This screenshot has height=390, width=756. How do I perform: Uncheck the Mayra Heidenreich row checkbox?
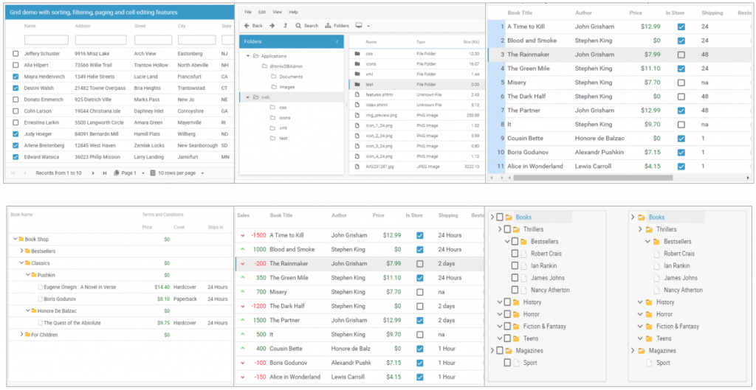pyautogui.click(x=16, y=77)
